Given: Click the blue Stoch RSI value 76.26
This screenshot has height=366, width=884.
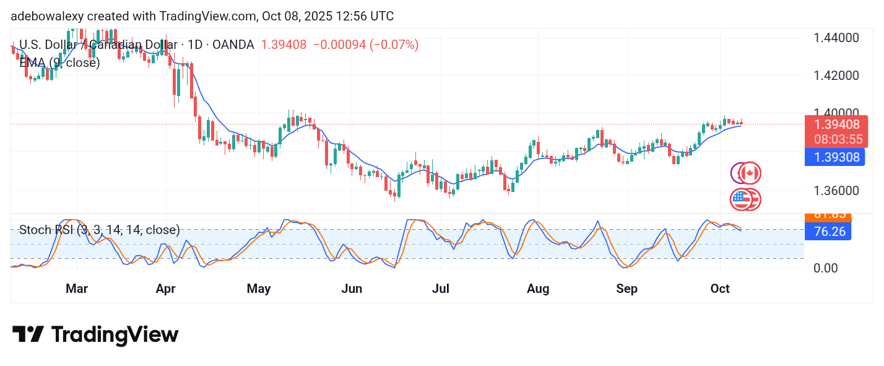Looking at the screenshot, I should coord(828,232).
